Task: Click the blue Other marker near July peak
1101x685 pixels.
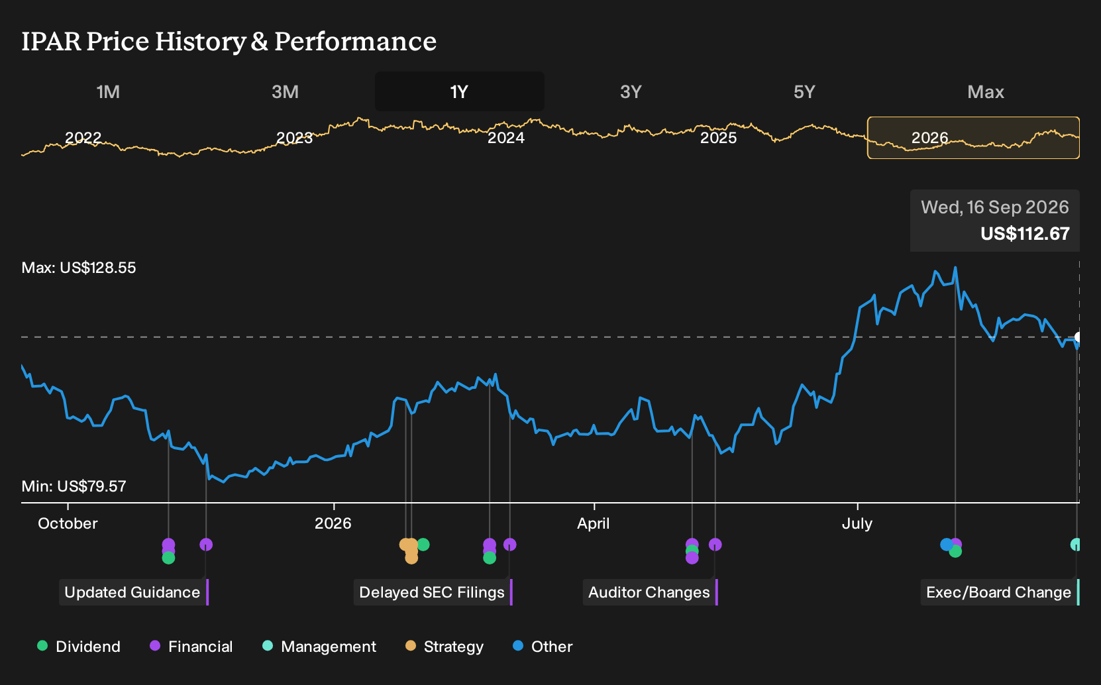Action: point(946,545)
